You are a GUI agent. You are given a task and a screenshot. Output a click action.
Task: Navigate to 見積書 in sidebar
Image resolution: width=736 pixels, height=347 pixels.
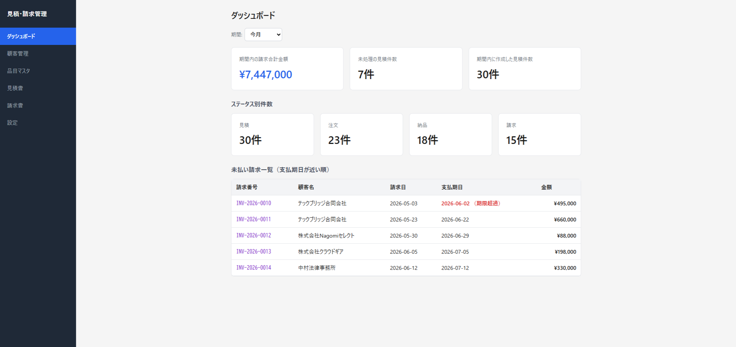coord(38,88)
